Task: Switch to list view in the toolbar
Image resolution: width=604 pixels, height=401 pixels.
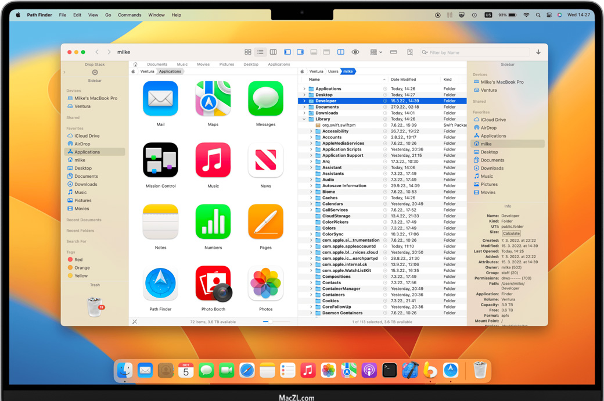Action: coord(260,52)
